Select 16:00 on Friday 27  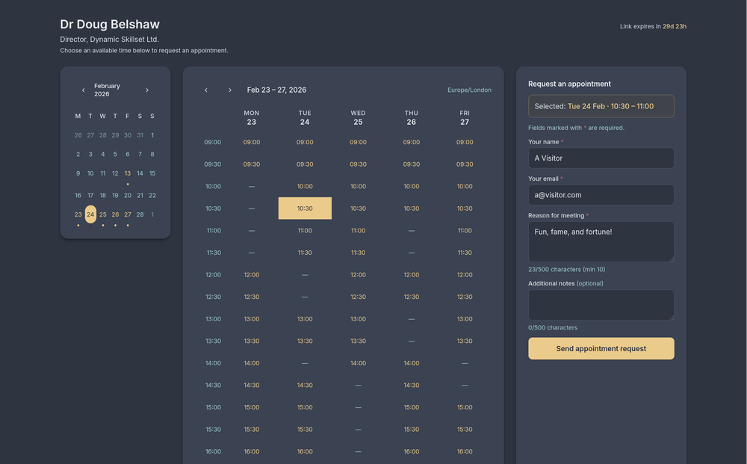click(x=464, y=451)
